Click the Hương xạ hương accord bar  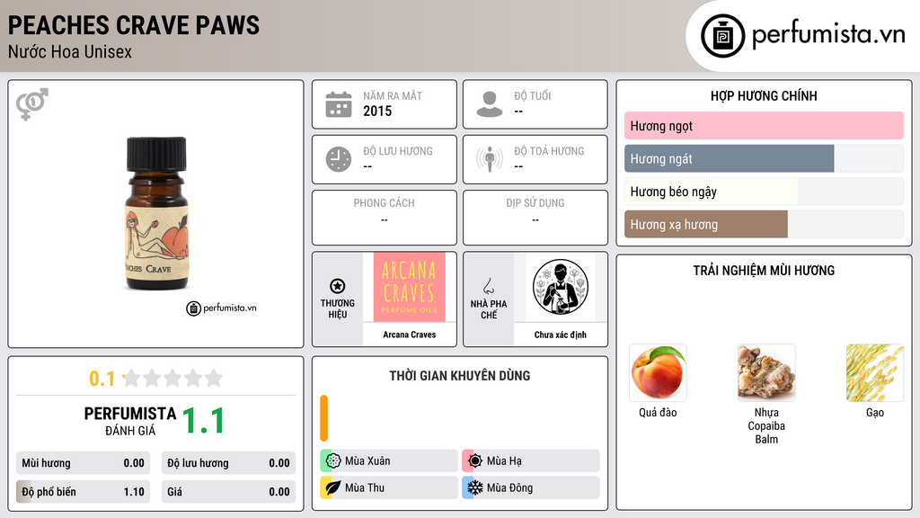764,224
